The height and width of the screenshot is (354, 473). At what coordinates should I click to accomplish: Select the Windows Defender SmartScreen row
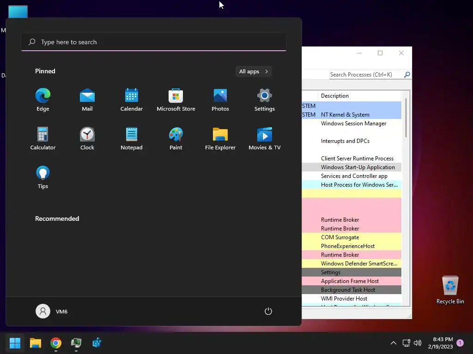[x=352, y=263]
